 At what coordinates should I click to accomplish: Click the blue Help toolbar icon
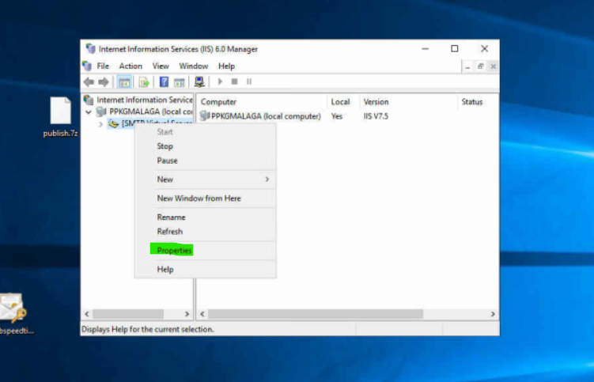(x=164, y=81)
